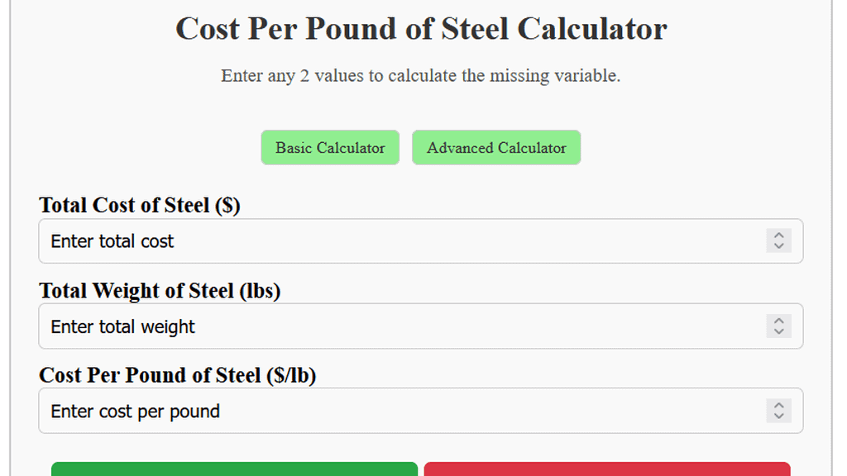
Task: Decrement total weight using the stepper arrow
Action: 778,331
